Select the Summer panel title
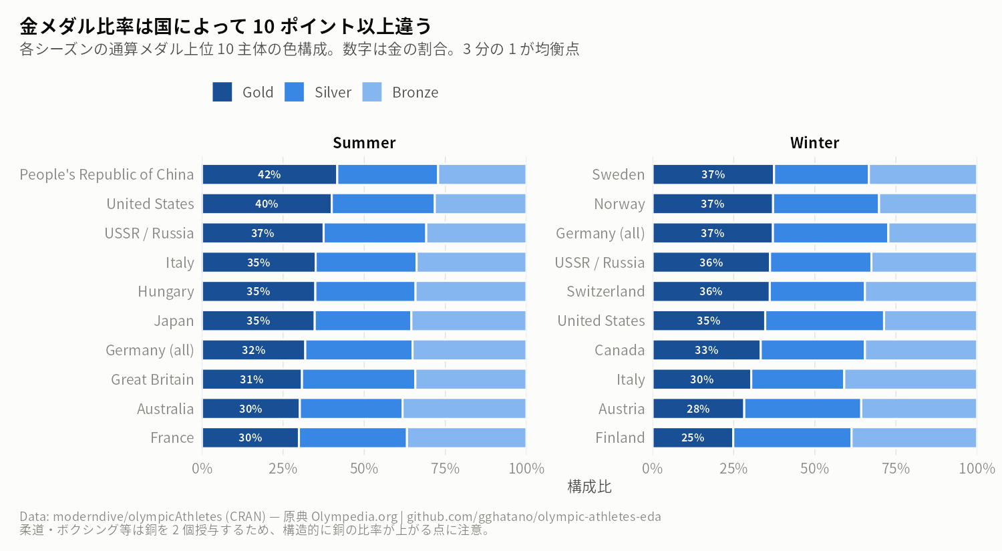1002x551 pixels. (364, 143)
